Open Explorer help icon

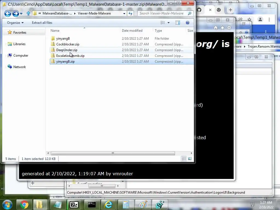188,23
